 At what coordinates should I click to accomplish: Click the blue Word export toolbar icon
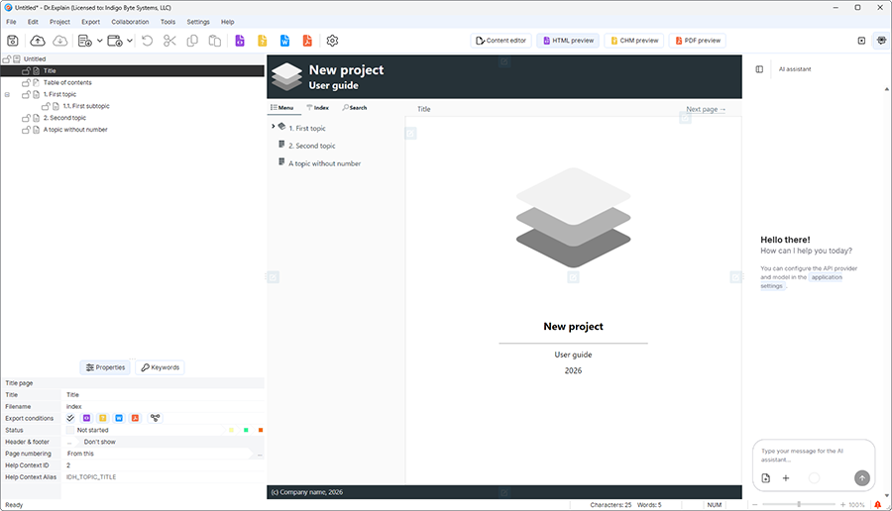click(x=285, y=41)
